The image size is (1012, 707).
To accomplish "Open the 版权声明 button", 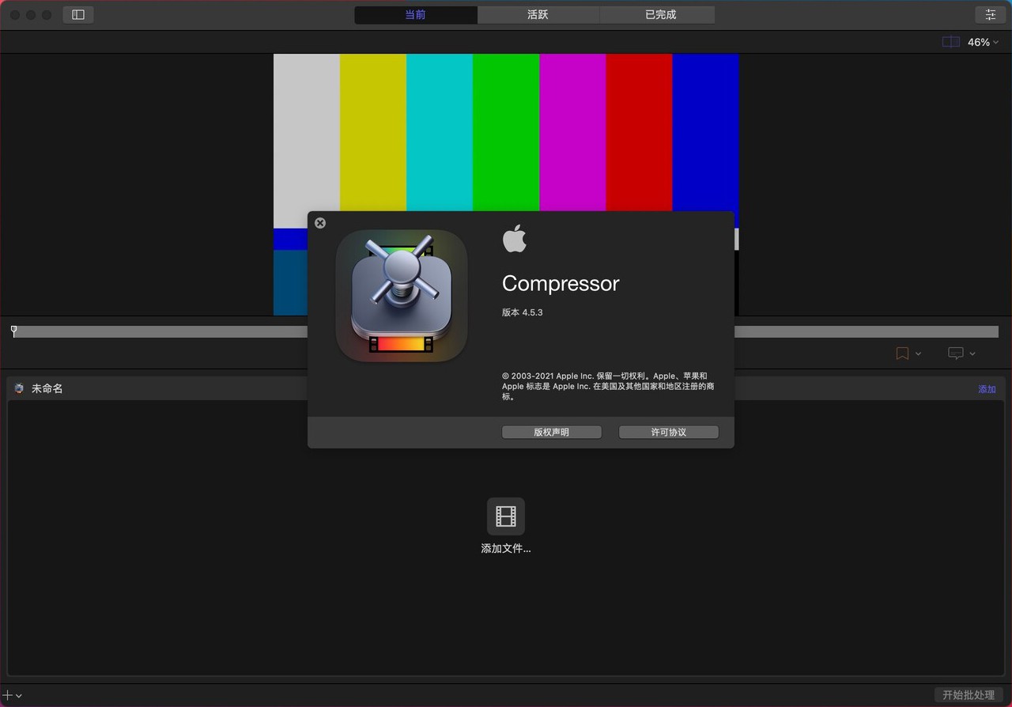I will coord(552,432).
